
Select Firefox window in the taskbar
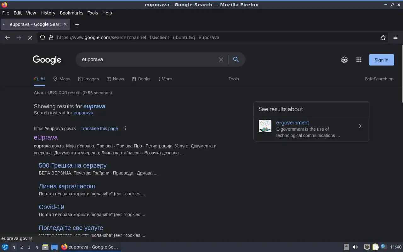coord(91,247)
